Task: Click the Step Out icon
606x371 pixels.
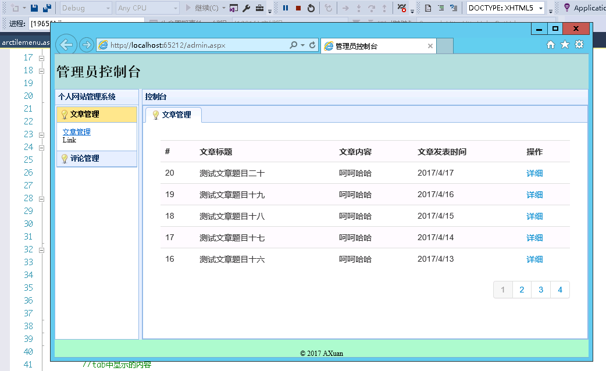Action: click(x=384, y=8)
